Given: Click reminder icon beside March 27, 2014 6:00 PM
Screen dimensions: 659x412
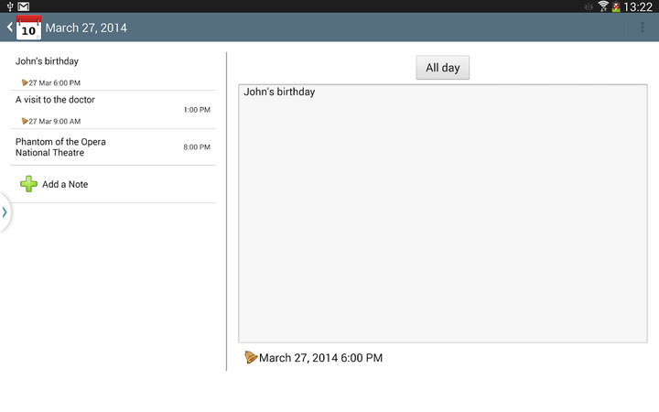Looking at the screenshot, I should (251, 357).
